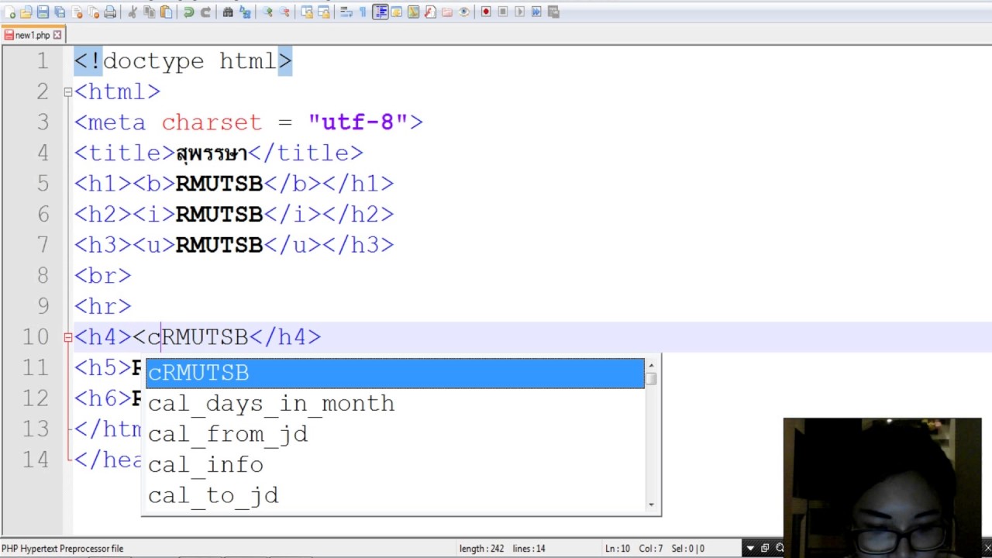Click the Close document toolbar icon
The width and height of the screenshot is (992, 558).
(77, 12)
